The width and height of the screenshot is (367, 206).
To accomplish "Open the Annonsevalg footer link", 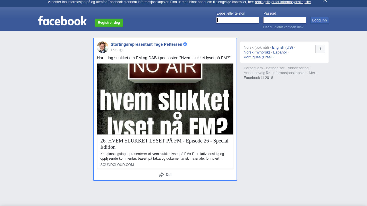I will 255,73.
